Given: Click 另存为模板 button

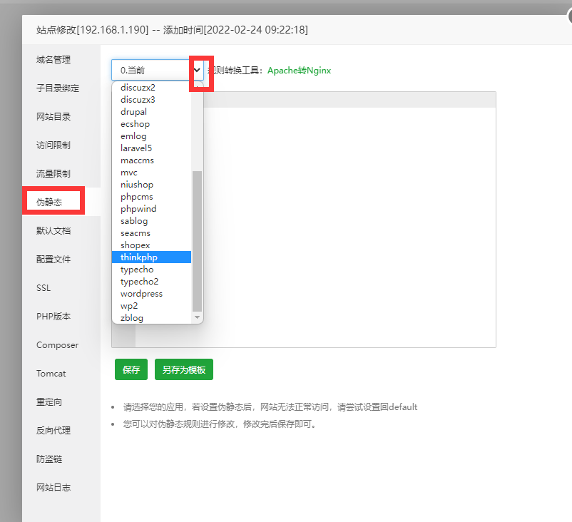Looking at the screenshot, I should 184,369.
